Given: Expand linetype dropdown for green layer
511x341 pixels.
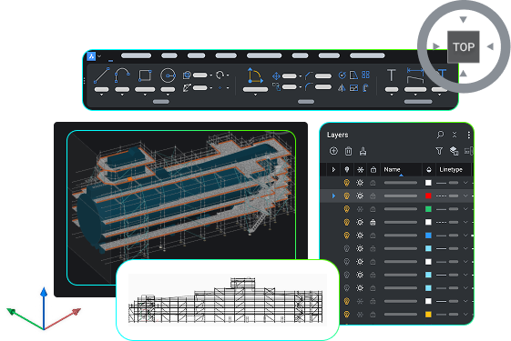Looking at the screenshot, I should pos(465,209).
